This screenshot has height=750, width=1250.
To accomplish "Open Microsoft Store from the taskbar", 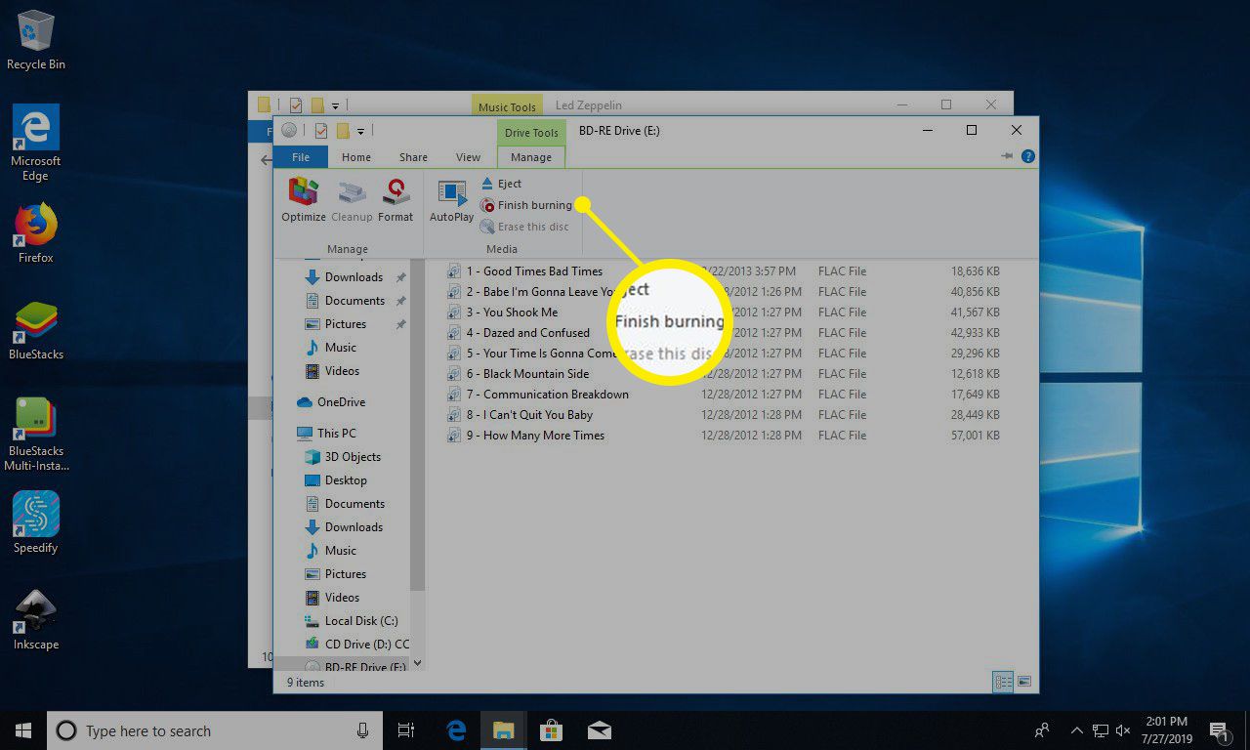I will [552, 730].
